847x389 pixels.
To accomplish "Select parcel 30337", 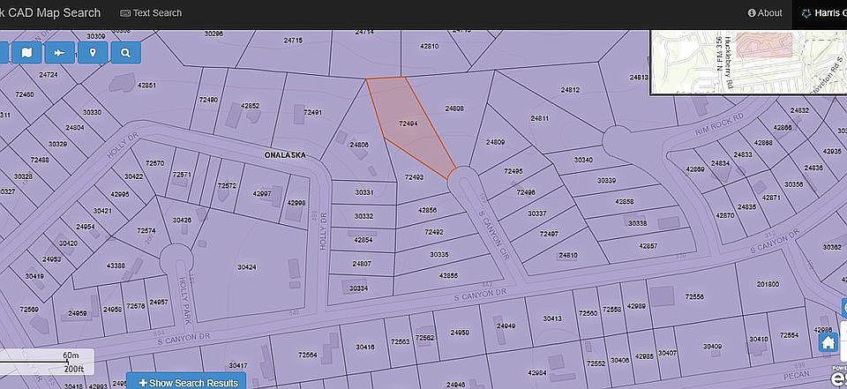I will point(537,214).
